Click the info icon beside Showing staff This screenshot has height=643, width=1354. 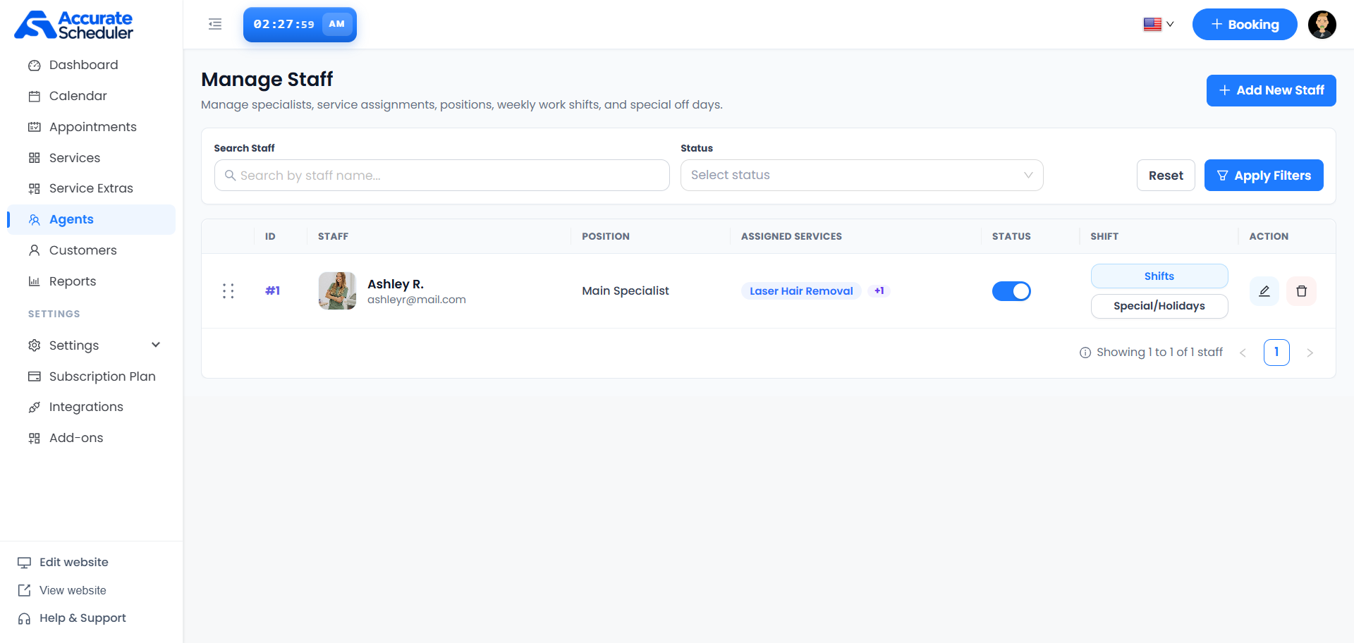pyautogui.click(x=1085, y=353)
